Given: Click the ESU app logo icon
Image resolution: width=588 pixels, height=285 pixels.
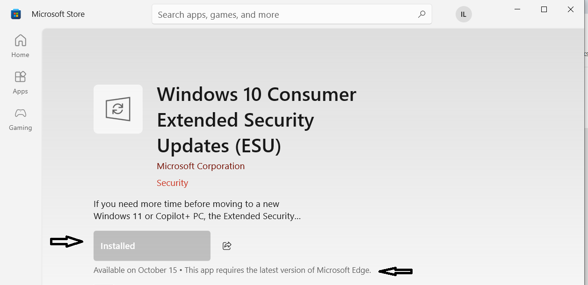Looking at the screenshot, I should pyautogui.click(x=118, y=109).
